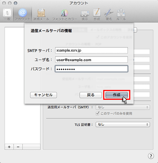
Task: Open the フォントとカラー preferences pane
Action: (65, 15)
